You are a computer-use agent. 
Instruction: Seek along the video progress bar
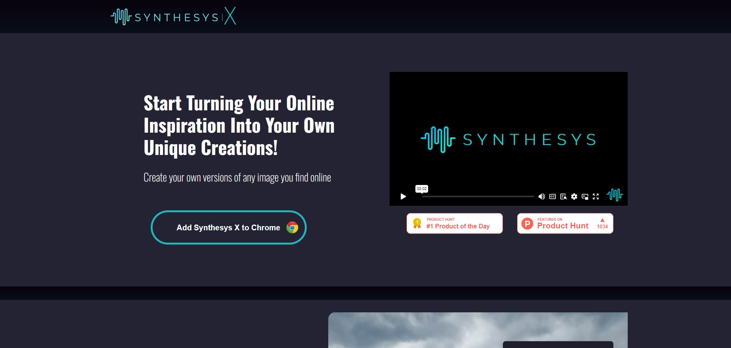click(478, 196)
